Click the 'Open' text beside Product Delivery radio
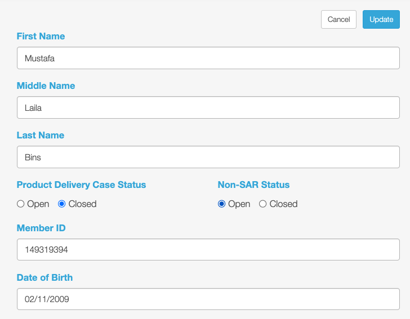This screenshot has height=319, width=410. click(x=38, y=204)
